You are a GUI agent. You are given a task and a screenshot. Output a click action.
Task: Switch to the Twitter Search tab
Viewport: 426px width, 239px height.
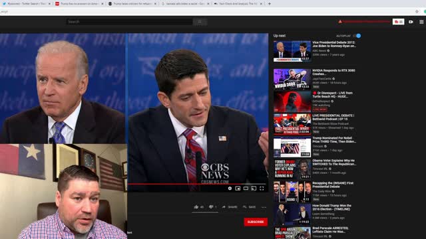pos(26,4)
